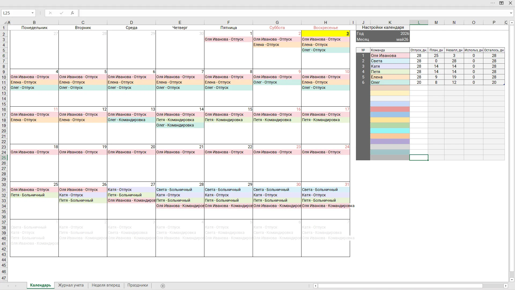Select row header 25
This screenshot has width=515, height=290.
click(x=4, y=158)
